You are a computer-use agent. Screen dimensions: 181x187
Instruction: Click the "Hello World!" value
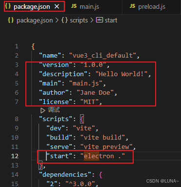[121, 74]
